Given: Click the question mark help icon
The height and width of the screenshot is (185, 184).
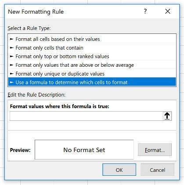Looking at the screenshot, I should tap(145, 11).
